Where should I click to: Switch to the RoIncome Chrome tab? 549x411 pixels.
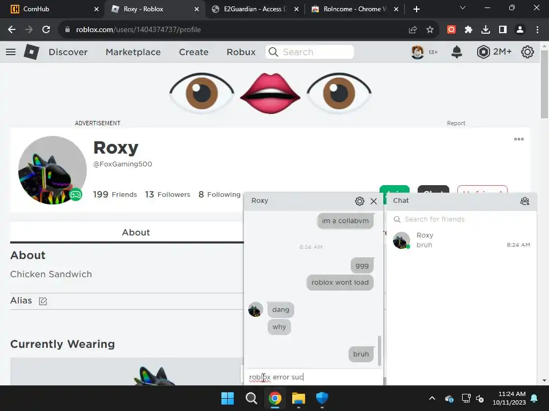(355, 9)
